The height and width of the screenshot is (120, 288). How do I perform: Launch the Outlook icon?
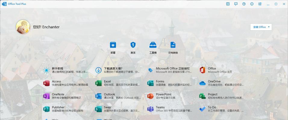[x=99, y=96]
